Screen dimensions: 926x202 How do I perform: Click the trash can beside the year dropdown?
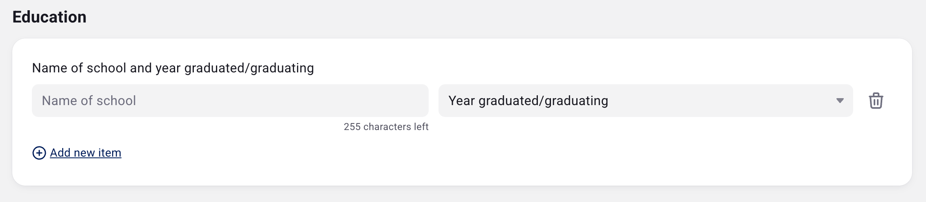click(876, 101)
